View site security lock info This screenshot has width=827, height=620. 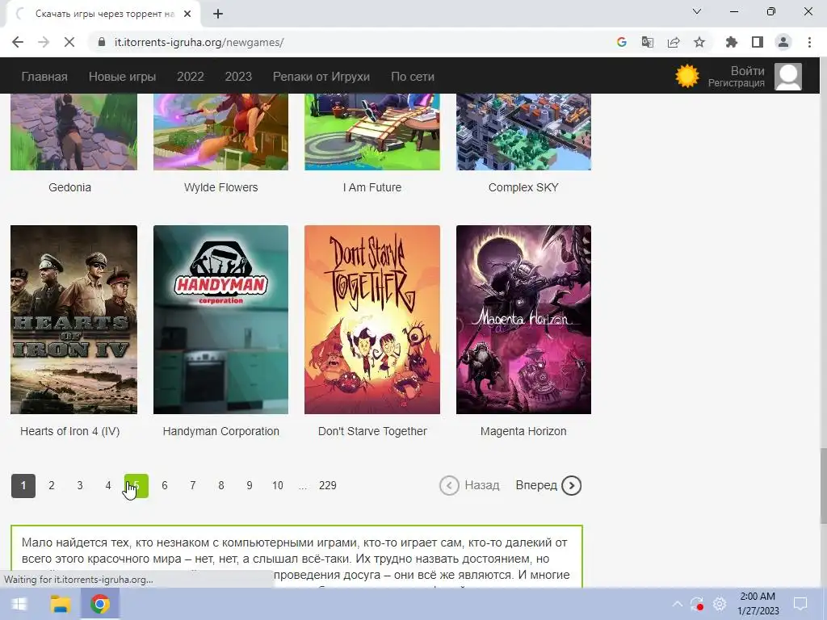[102, 42]
